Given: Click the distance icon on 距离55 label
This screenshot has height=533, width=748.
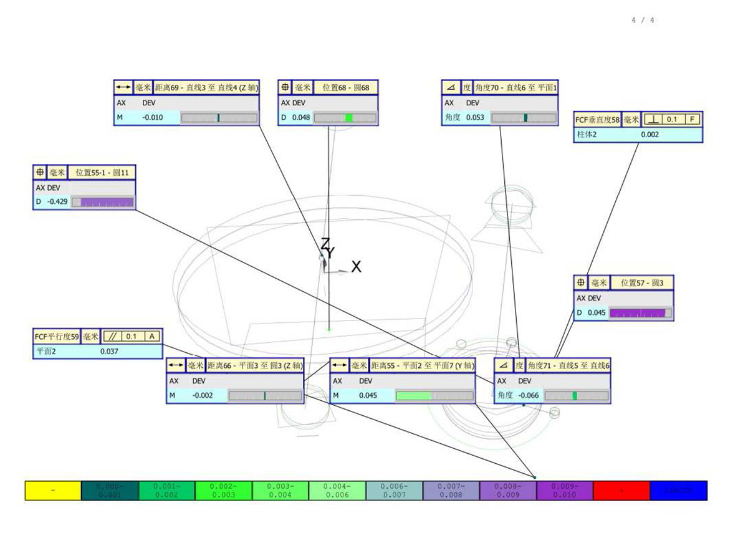Looking at the screenshot, I should [x=339, y=365].
